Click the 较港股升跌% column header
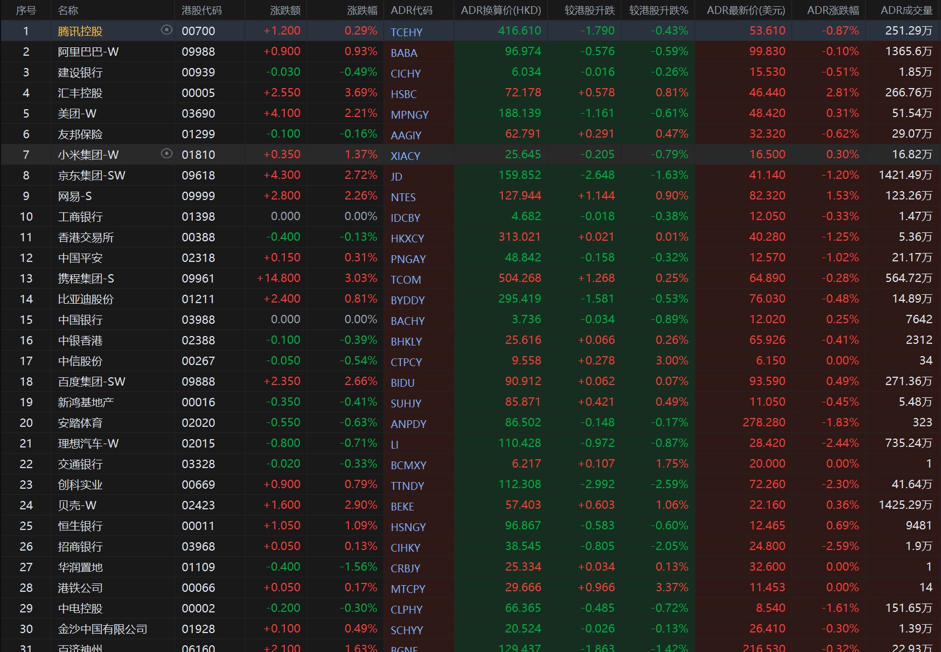This screenshot has height=652, width=941. point(658,10)
